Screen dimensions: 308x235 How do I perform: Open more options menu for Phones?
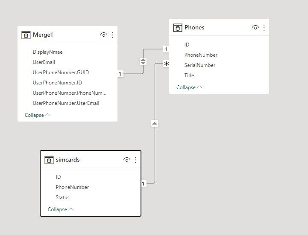(264, 28)
